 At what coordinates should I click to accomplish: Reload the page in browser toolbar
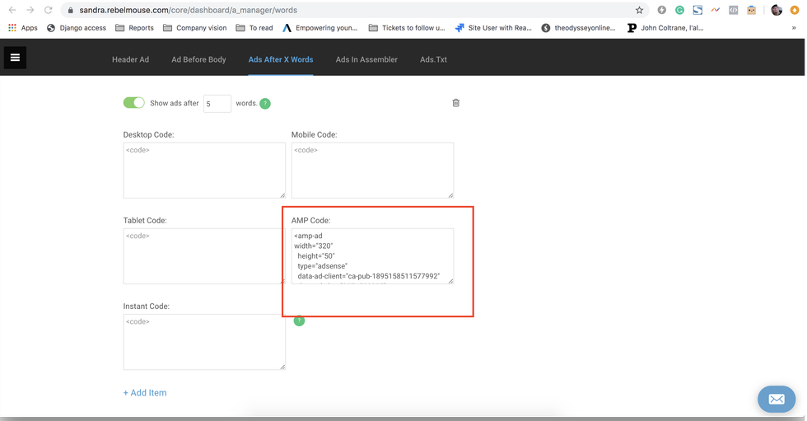coord(49,11)
